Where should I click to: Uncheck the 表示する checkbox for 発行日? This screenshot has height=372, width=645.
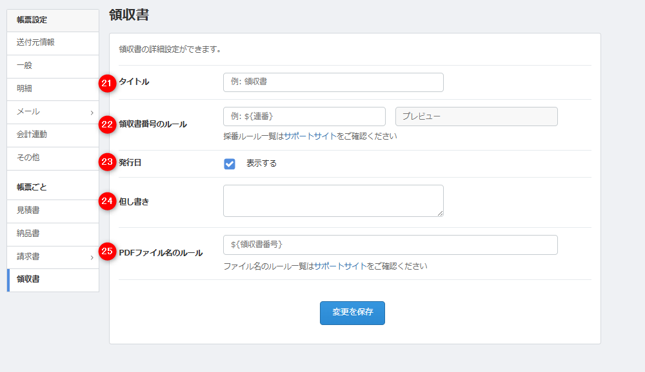point(230,163)
